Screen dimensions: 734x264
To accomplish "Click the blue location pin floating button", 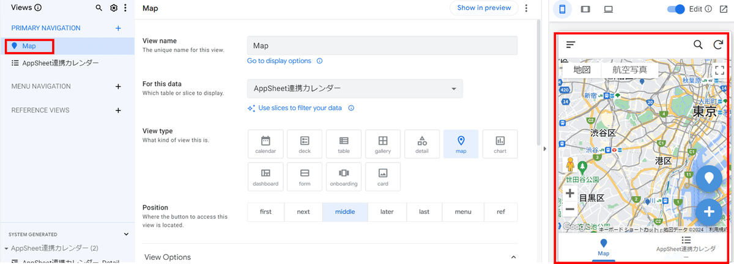I will [x=710, y=178].
